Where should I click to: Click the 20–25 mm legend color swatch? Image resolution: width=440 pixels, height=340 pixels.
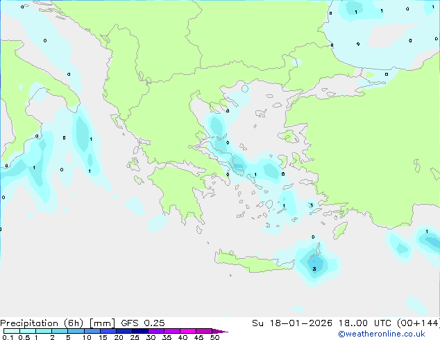pyautogui.click(x=124, y=331)
